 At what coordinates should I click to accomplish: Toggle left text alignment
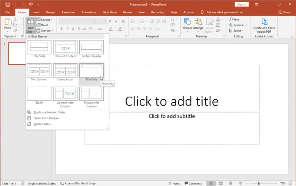point(133,29)
